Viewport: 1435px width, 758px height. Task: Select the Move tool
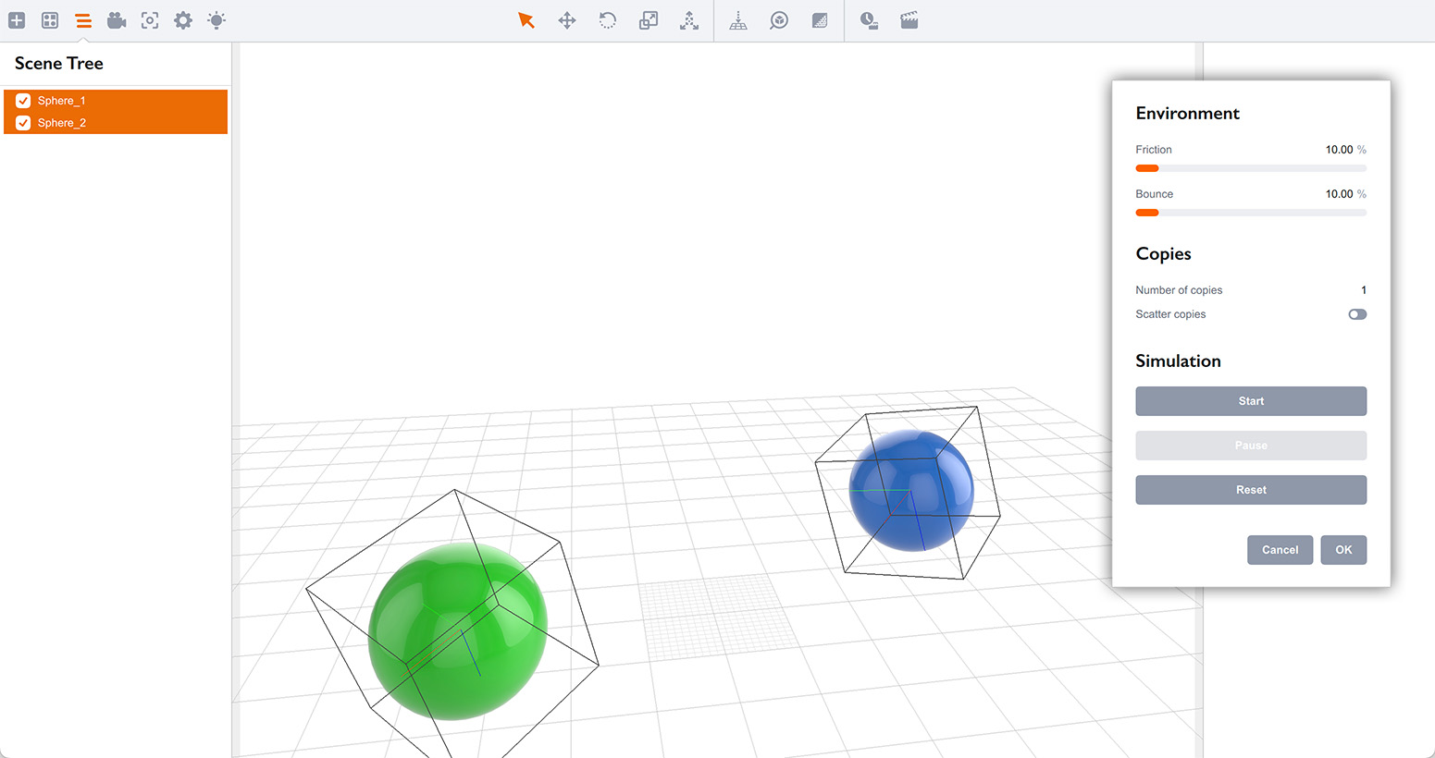(x=566, y=19)
